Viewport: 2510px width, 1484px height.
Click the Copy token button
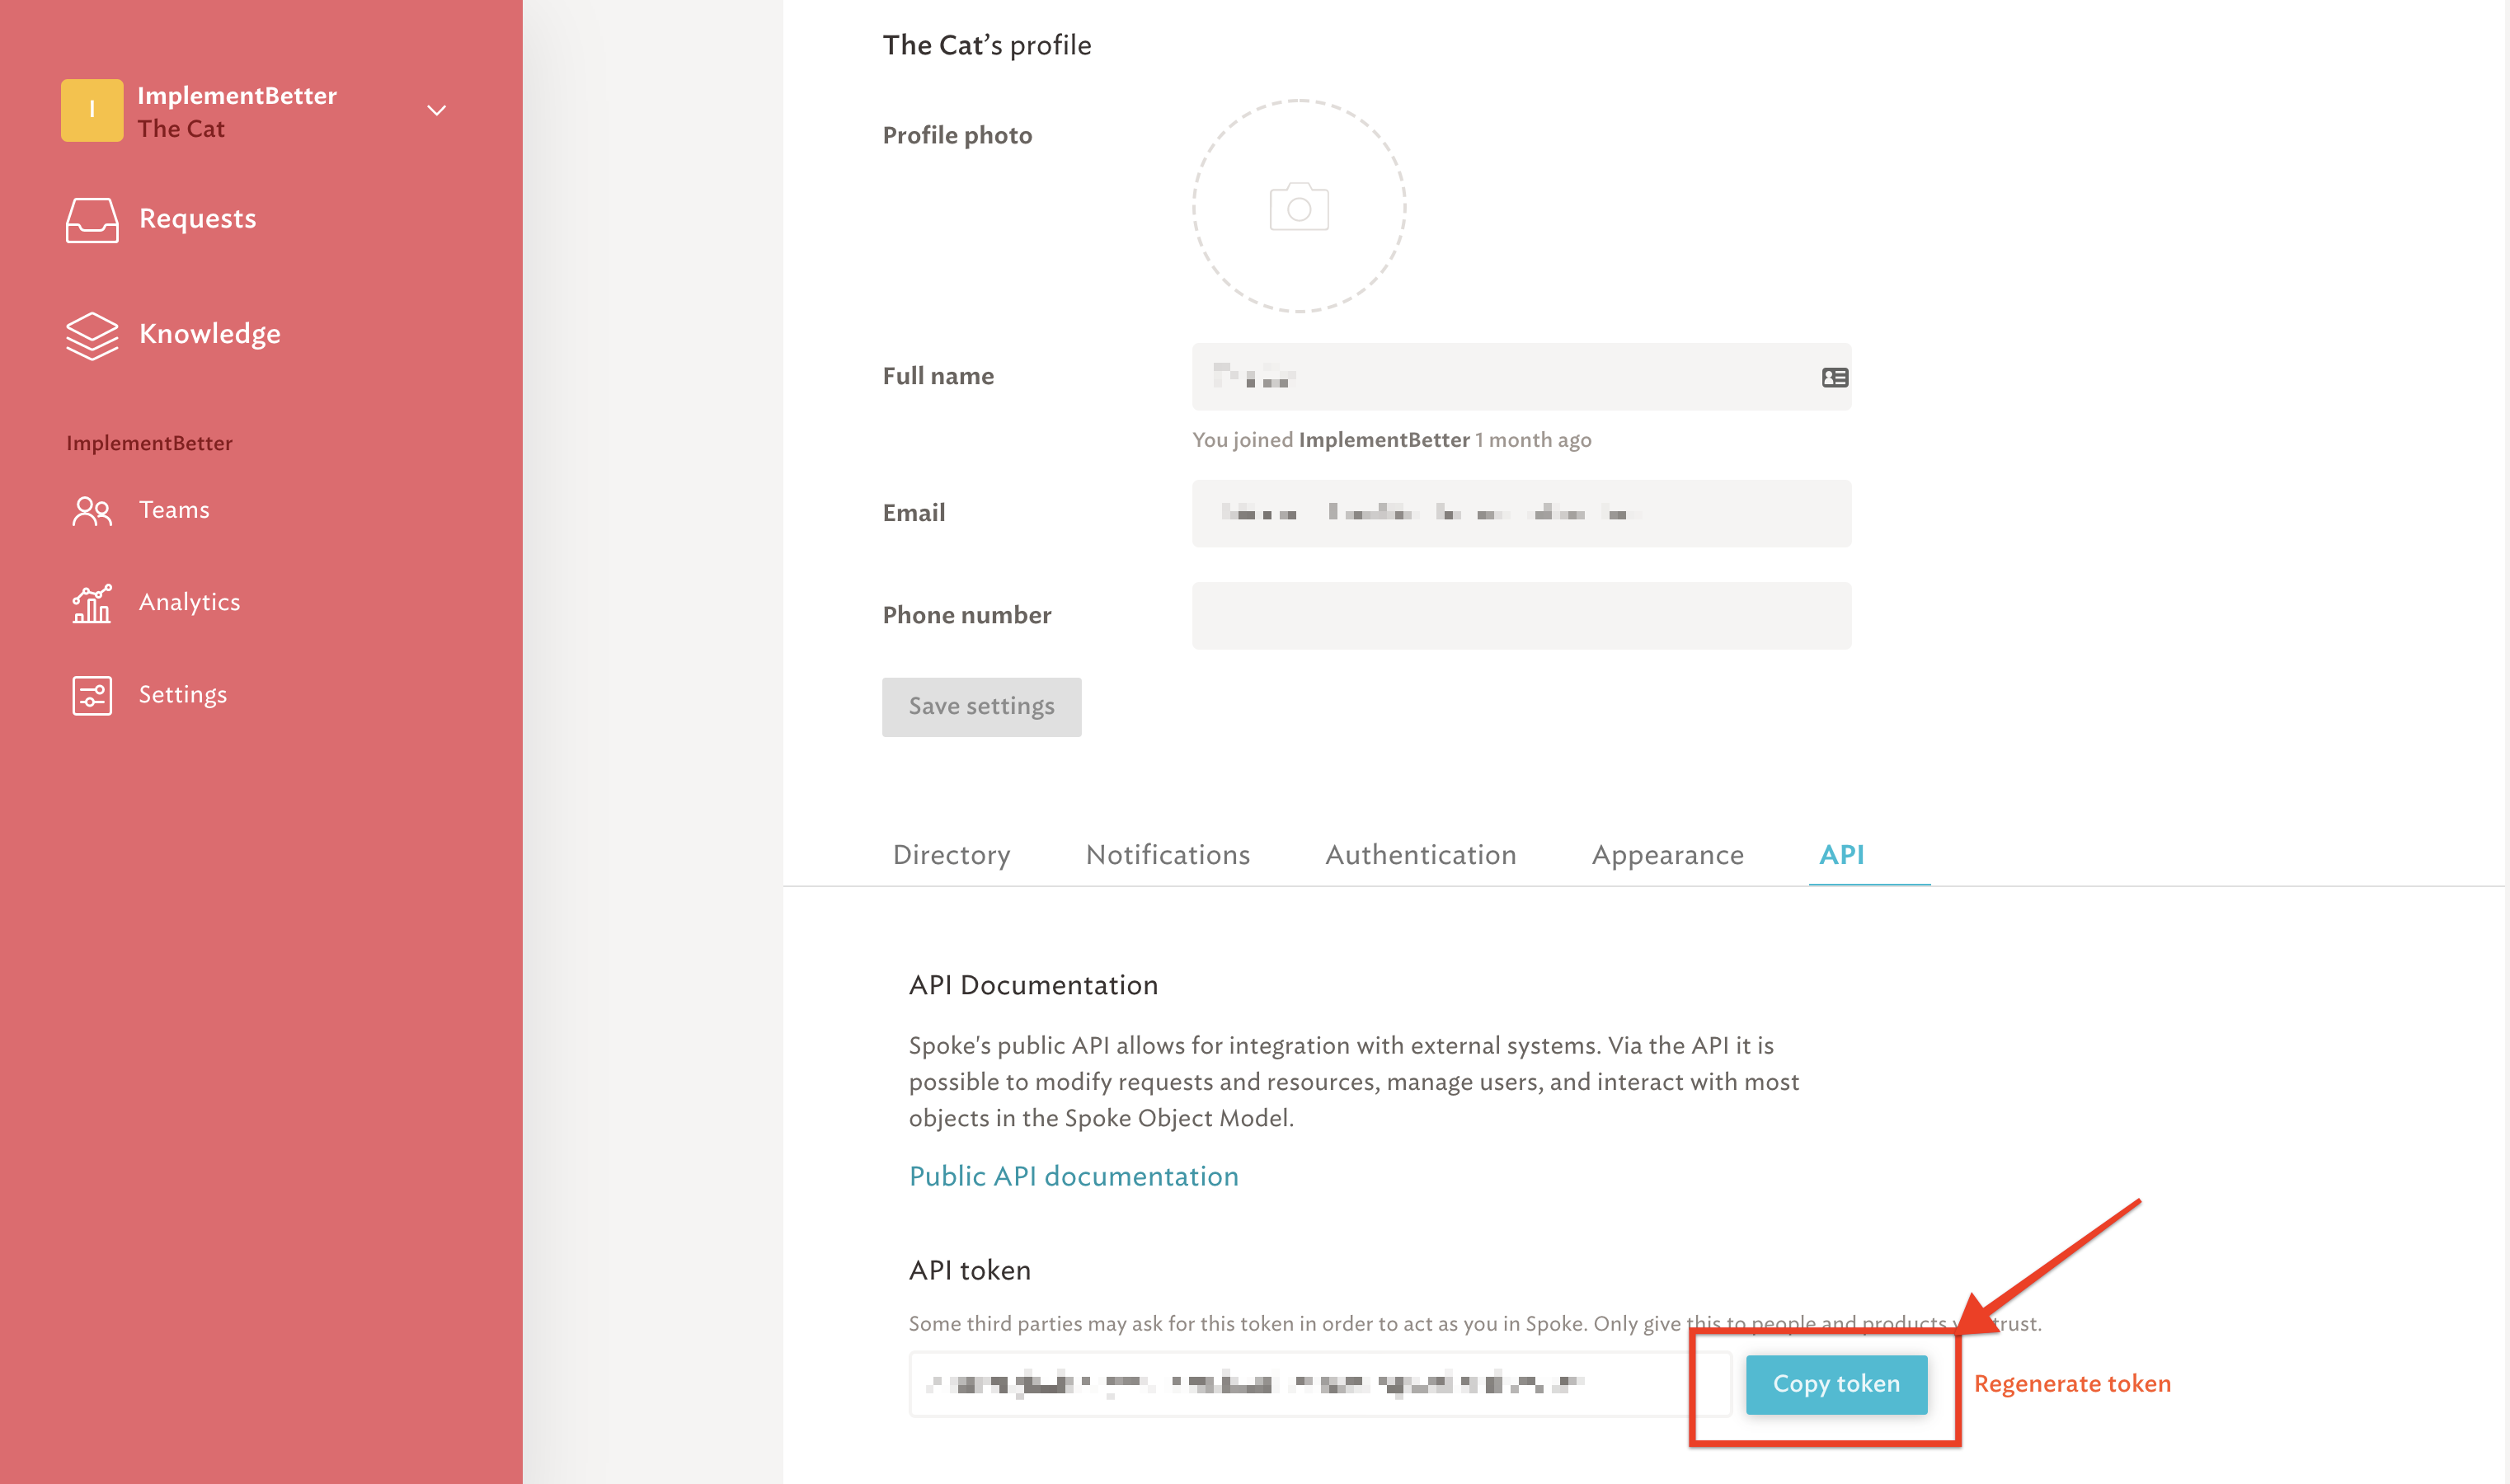click(x=1836, y=1384)
